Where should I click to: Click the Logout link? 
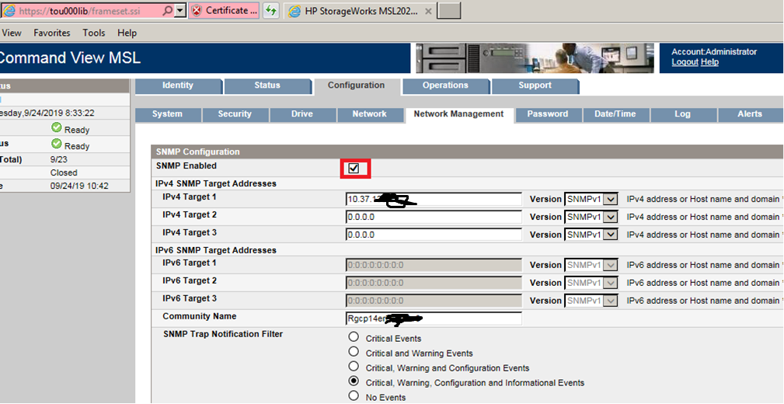point(685,62)
